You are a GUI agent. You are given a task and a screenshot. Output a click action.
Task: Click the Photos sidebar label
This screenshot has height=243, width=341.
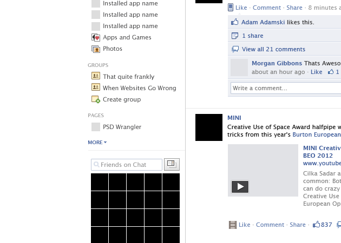113,49
